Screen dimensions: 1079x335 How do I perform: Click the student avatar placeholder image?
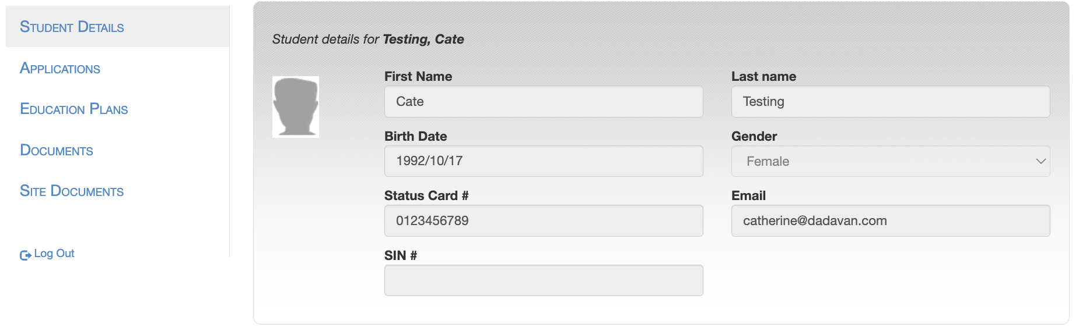pos(296,107)
